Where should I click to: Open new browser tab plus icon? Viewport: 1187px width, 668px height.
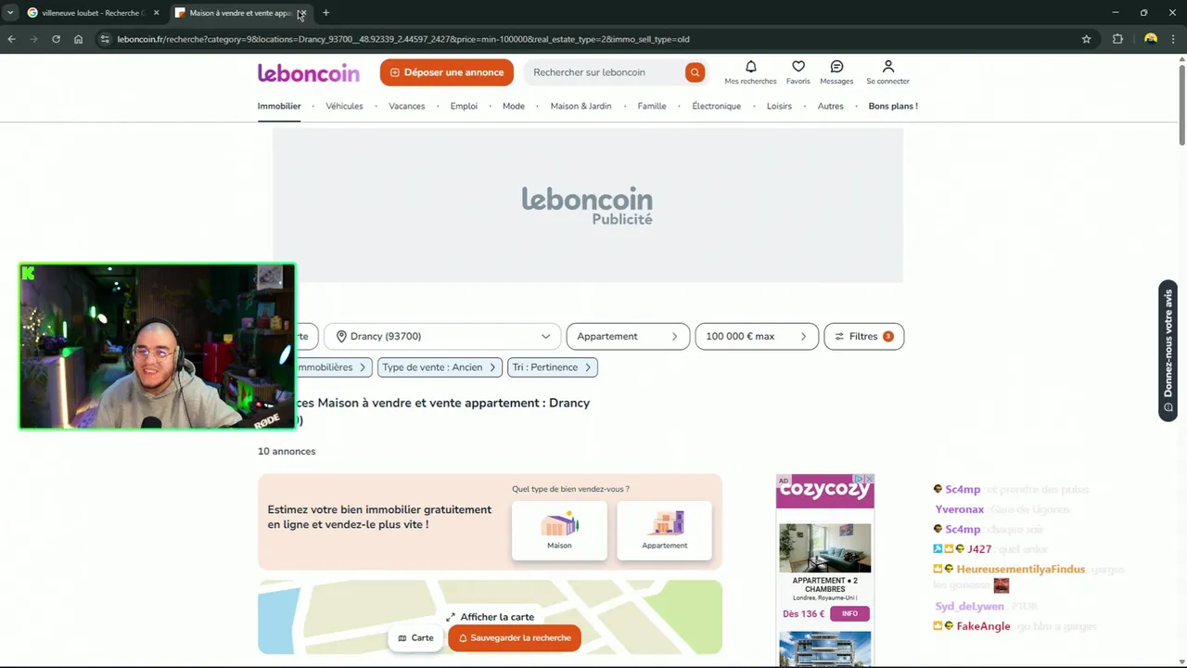(325, 13)
